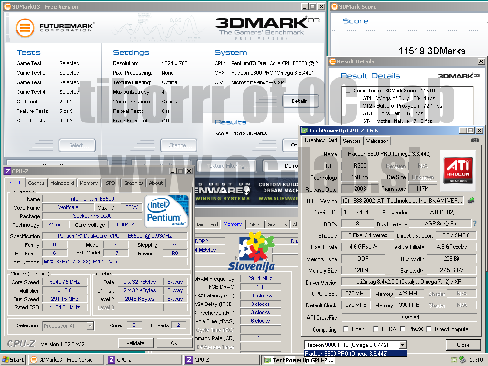
Task: Click the DRAM Frequency 291.1 MHz value
Action: click(x=260, y=278)
